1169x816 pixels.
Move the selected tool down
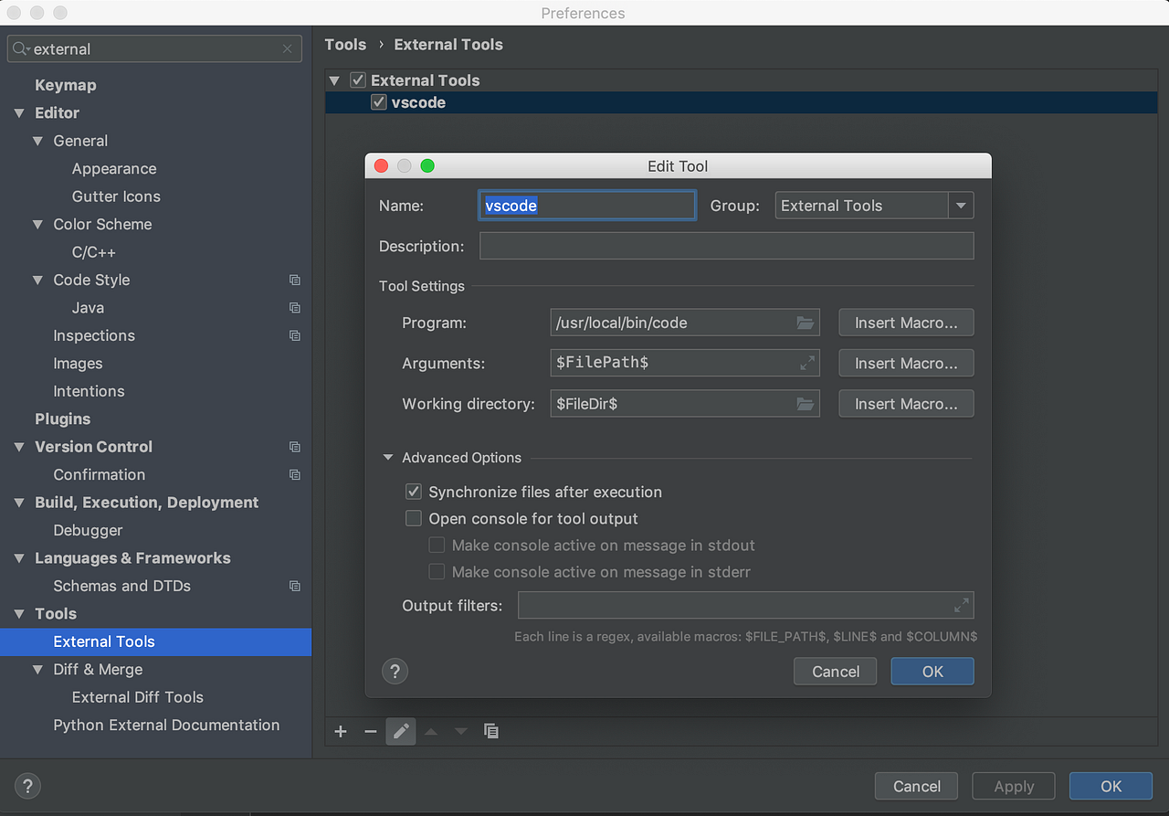click(460, 731)
